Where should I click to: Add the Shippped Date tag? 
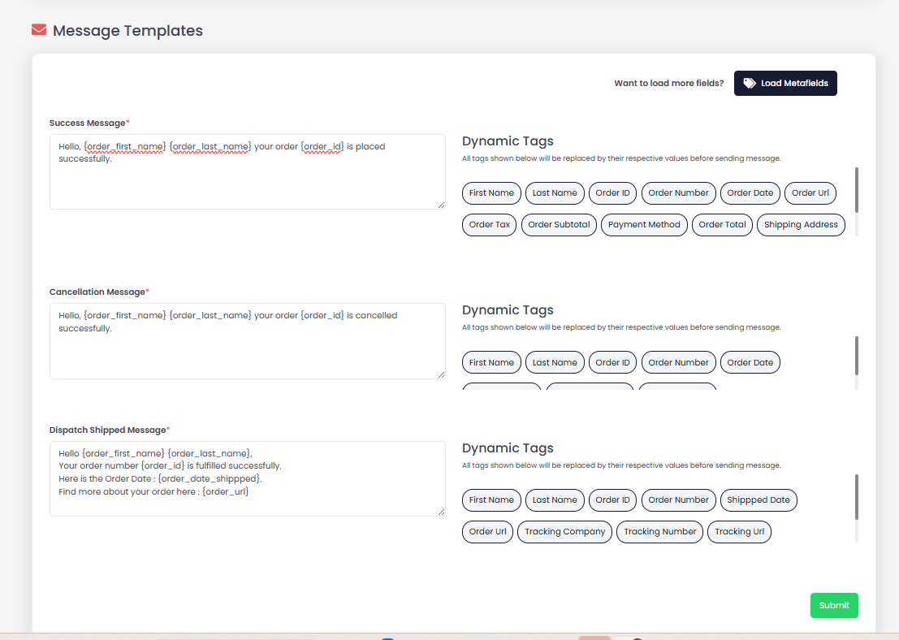click(x=758, y=500)
